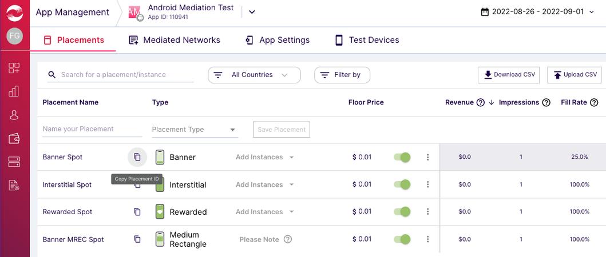Toggle the Banner Spot placement off
The image size is (606, 257).
402,157
